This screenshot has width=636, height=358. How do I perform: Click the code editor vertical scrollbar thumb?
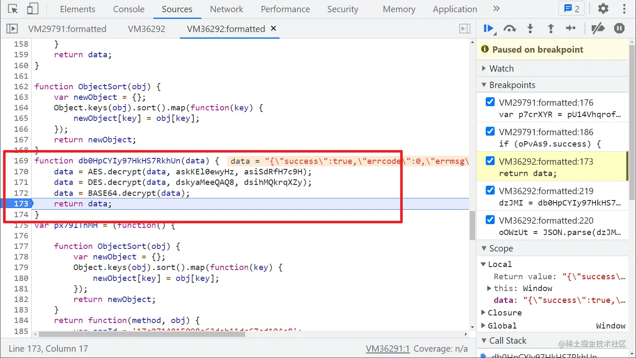[473, 225]
